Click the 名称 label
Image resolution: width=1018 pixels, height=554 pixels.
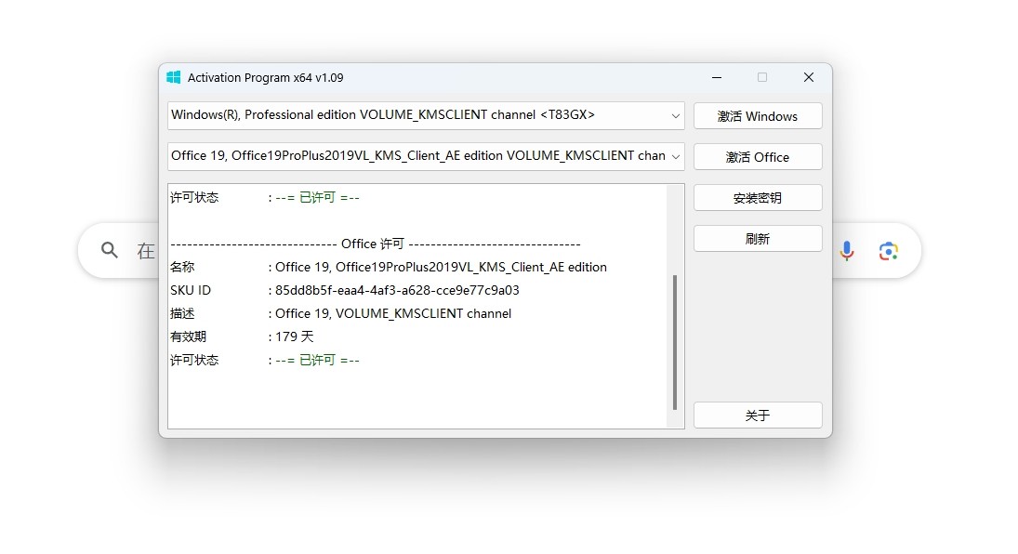(182, 267)
